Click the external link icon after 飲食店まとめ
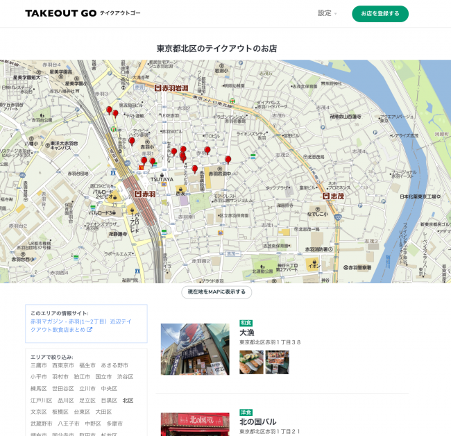451x436 pixels. [x=89, y=330]
